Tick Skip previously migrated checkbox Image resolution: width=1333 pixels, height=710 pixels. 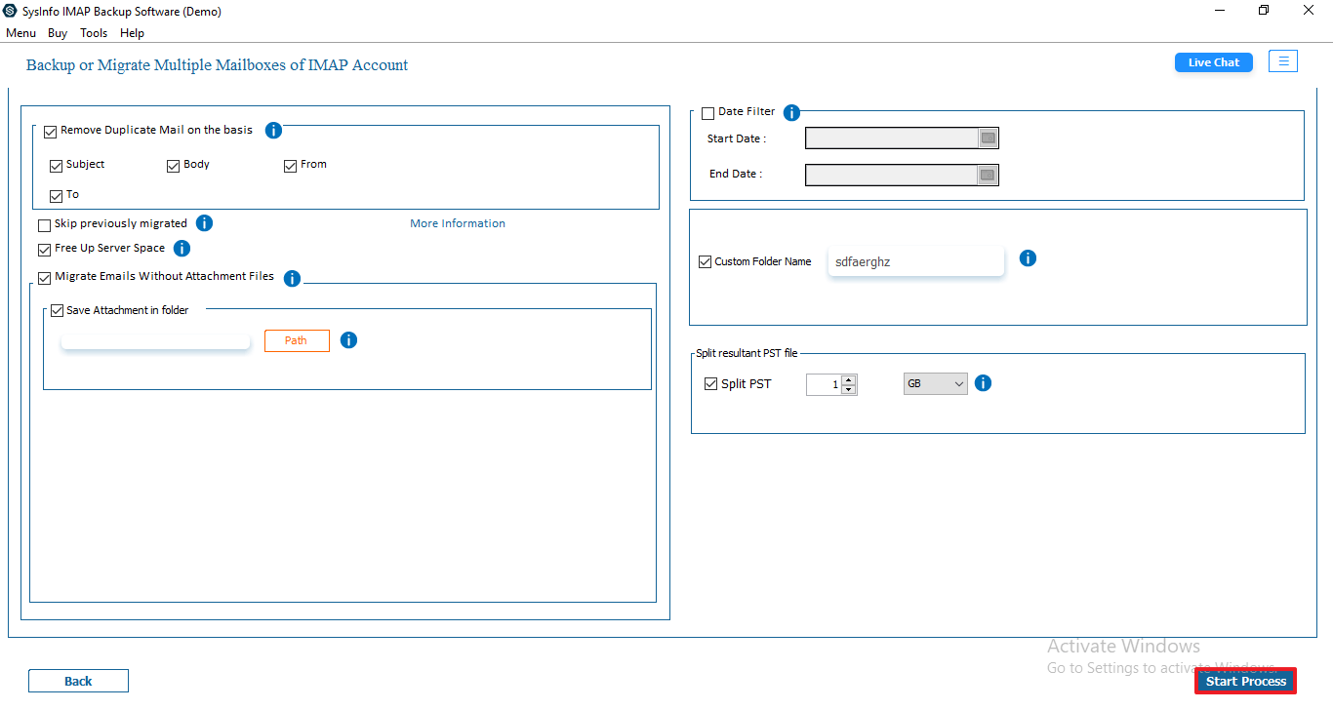coord(45,225)
